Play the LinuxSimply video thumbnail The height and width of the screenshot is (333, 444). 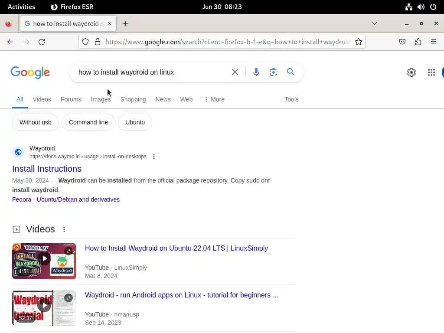pos(44,261)
